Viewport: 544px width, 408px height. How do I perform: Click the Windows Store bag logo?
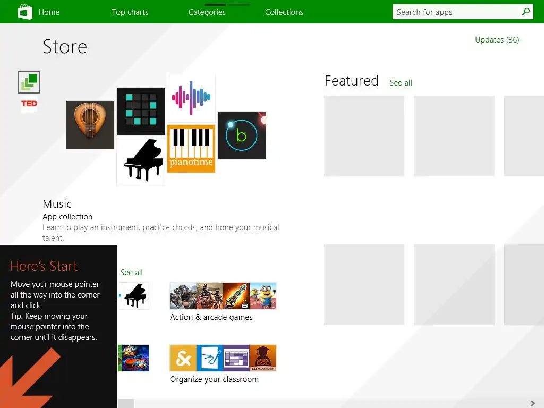(25, 12)
